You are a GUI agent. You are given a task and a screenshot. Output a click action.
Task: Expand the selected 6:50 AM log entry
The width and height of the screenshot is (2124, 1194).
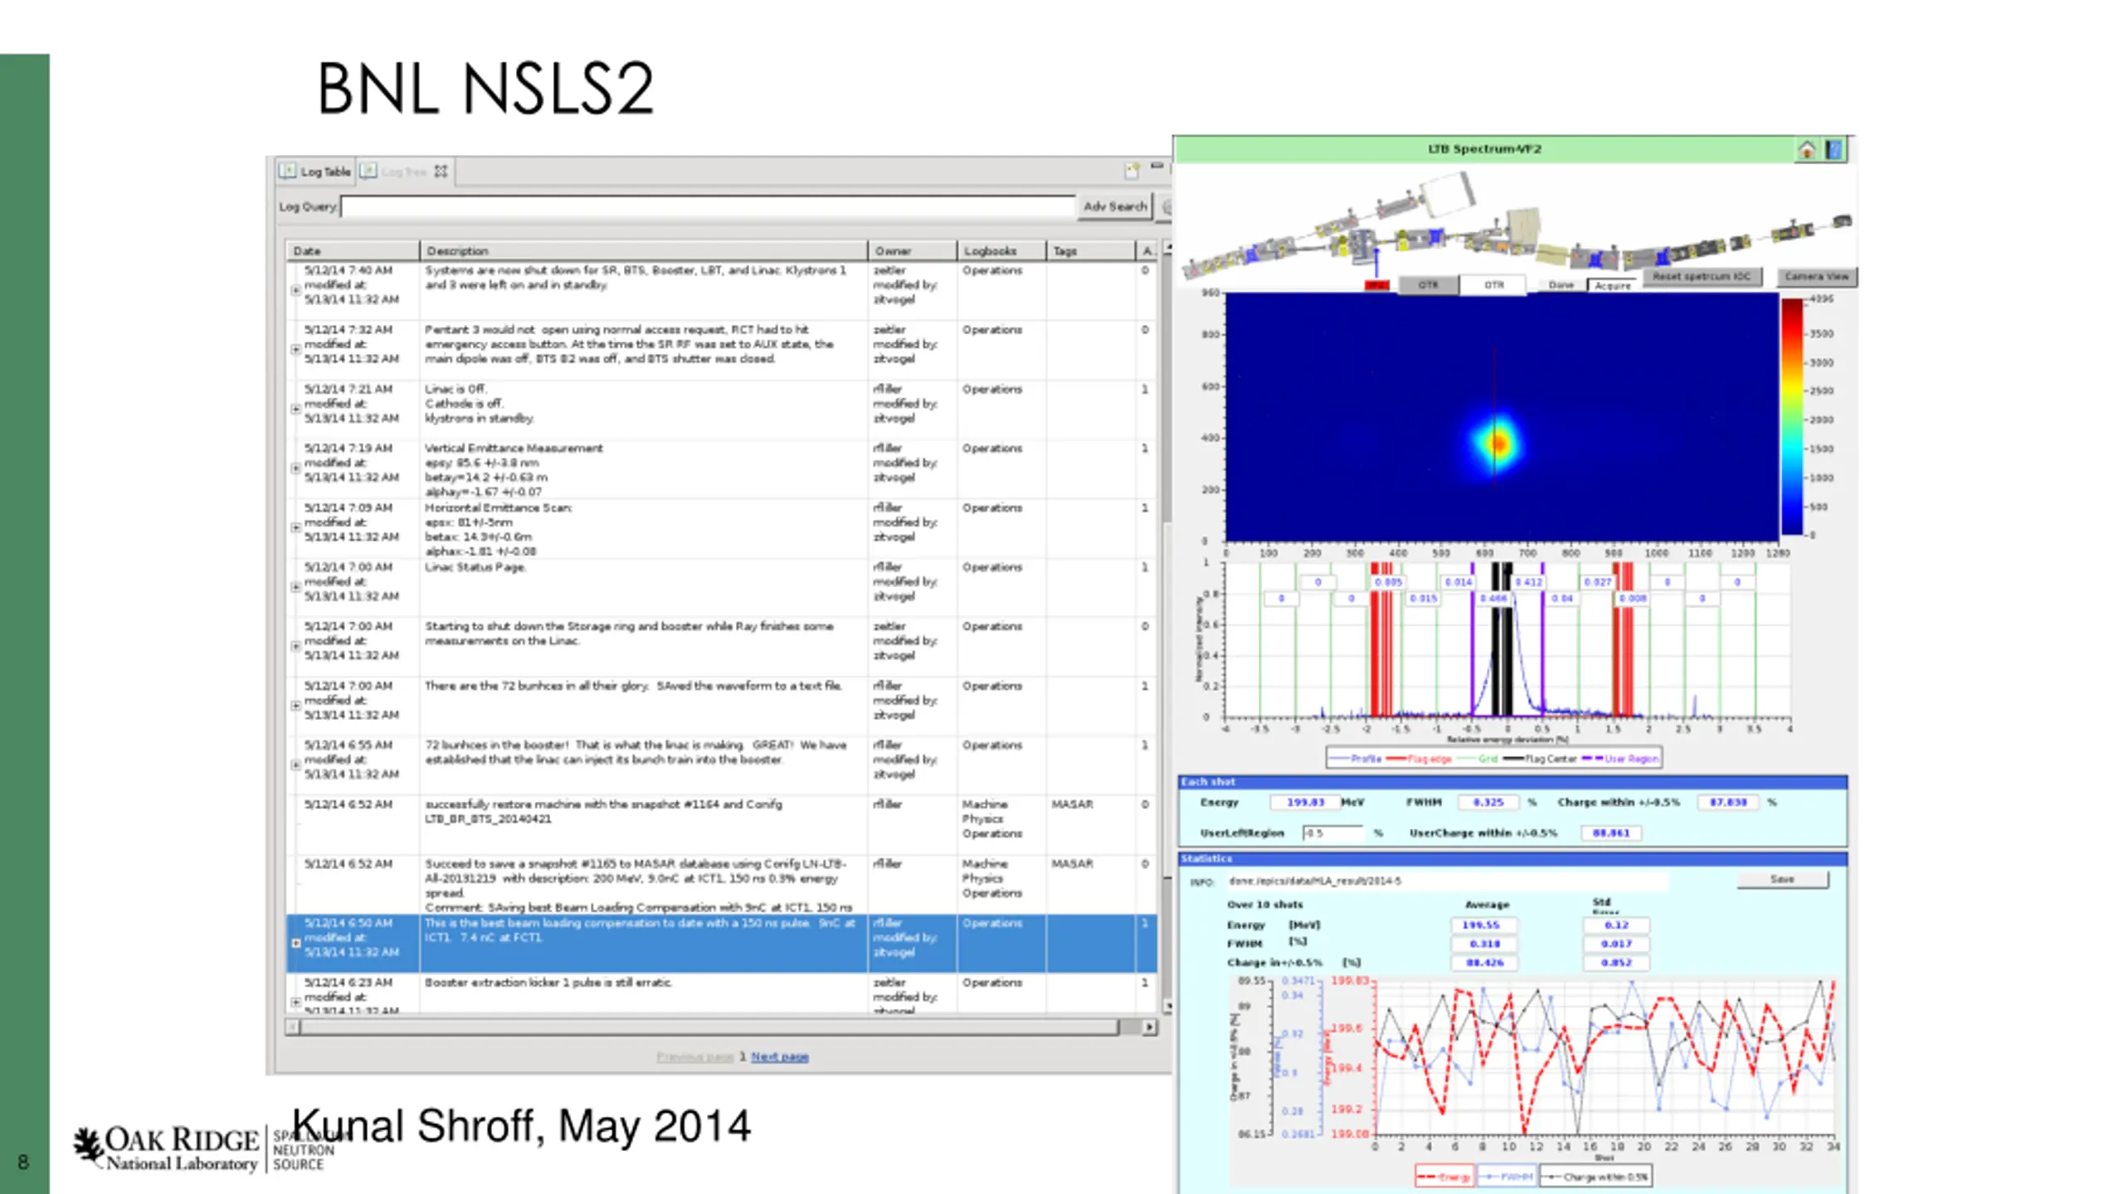point(295,943)
